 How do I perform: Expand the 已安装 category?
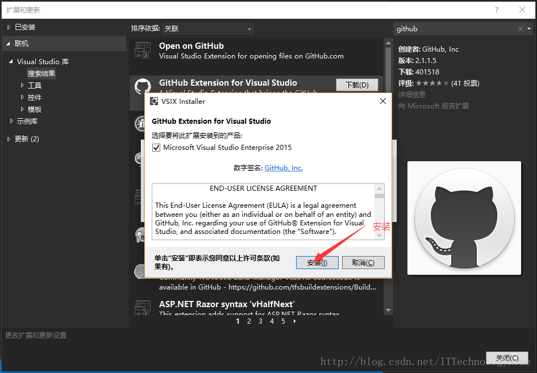point(9,27)
